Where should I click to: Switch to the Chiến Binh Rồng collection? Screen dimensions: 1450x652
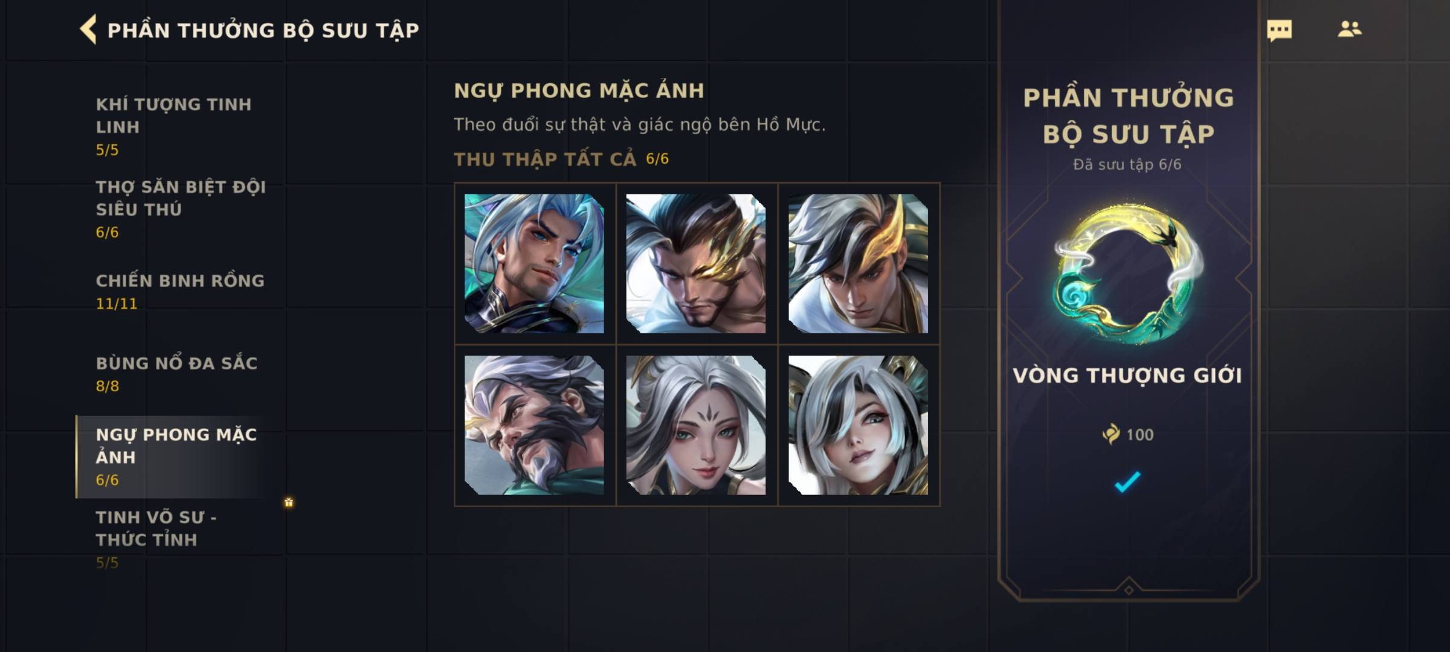point(175,292)
